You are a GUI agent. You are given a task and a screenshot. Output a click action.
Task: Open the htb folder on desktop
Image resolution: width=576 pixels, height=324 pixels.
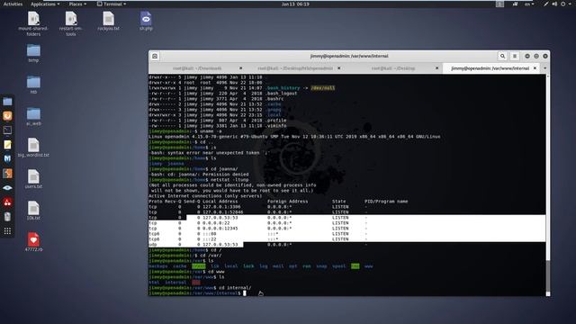tap(33, 85)
